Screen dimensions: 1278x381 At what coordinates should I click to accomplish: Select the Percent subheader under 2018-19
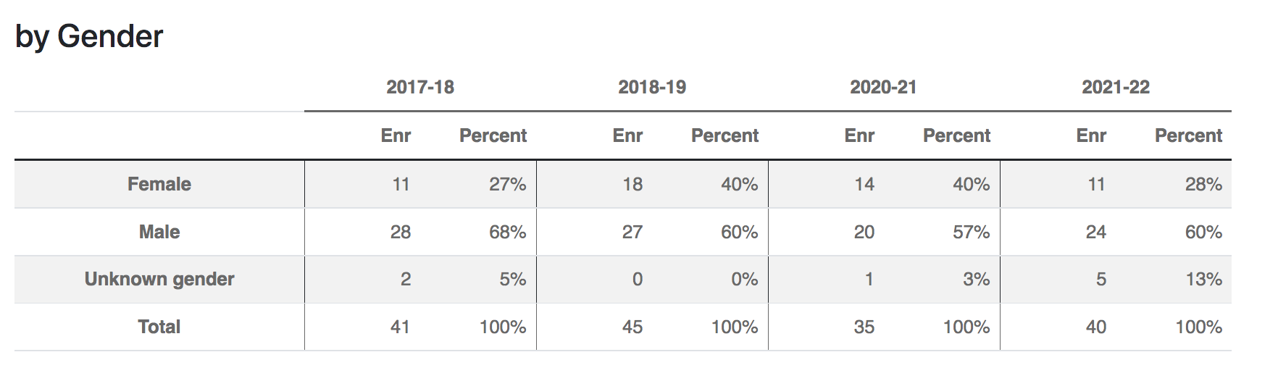pos(724,135)
